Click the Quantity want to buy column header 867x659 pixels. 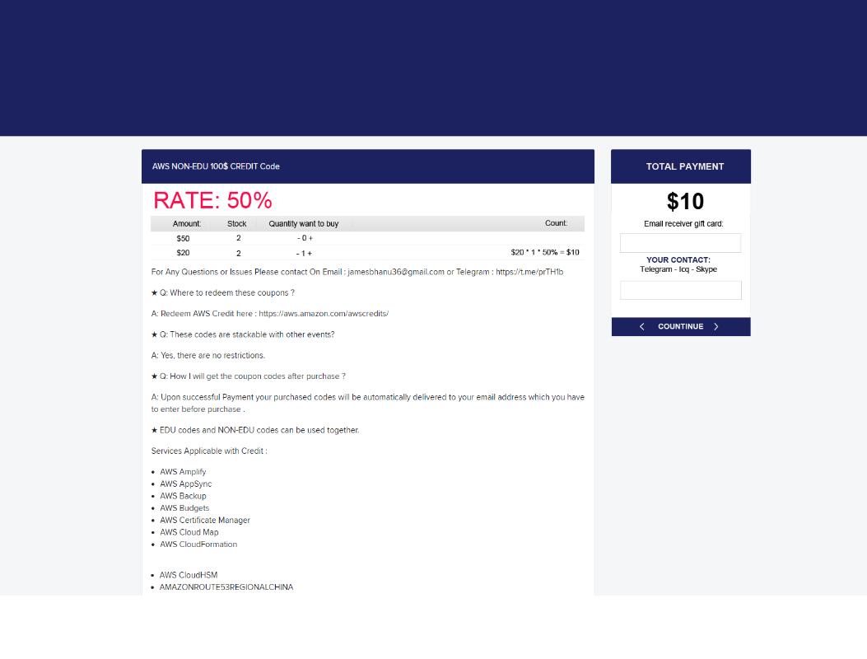coord(303,223)
